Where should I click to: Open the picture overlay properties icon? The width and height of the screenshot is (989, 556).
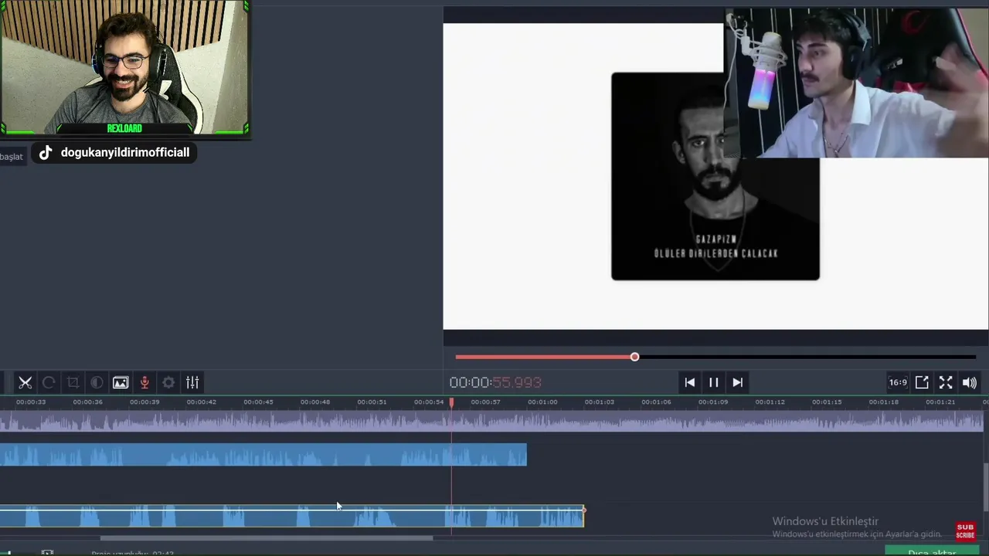pyautogui.click(x=121, y=382)
